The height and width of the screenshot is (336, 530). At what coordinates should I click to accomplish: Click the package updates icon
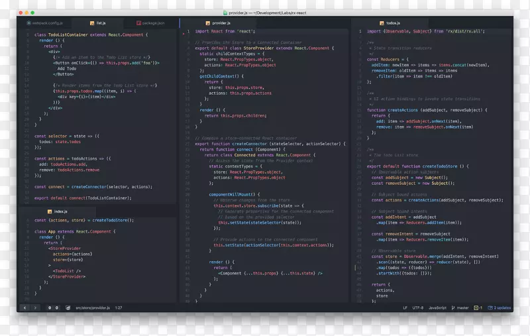[x=490, y=308]
